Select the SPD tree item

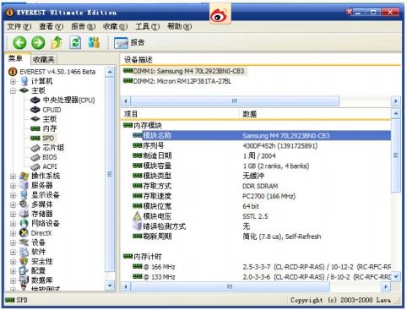(48, 139)
